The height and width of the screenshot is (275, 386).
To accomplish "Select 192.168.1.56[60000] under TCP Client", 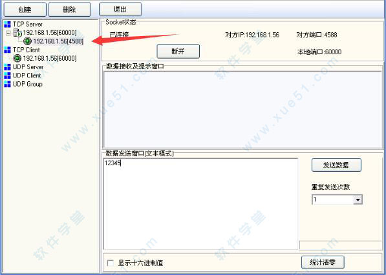I will click(50, 59).
